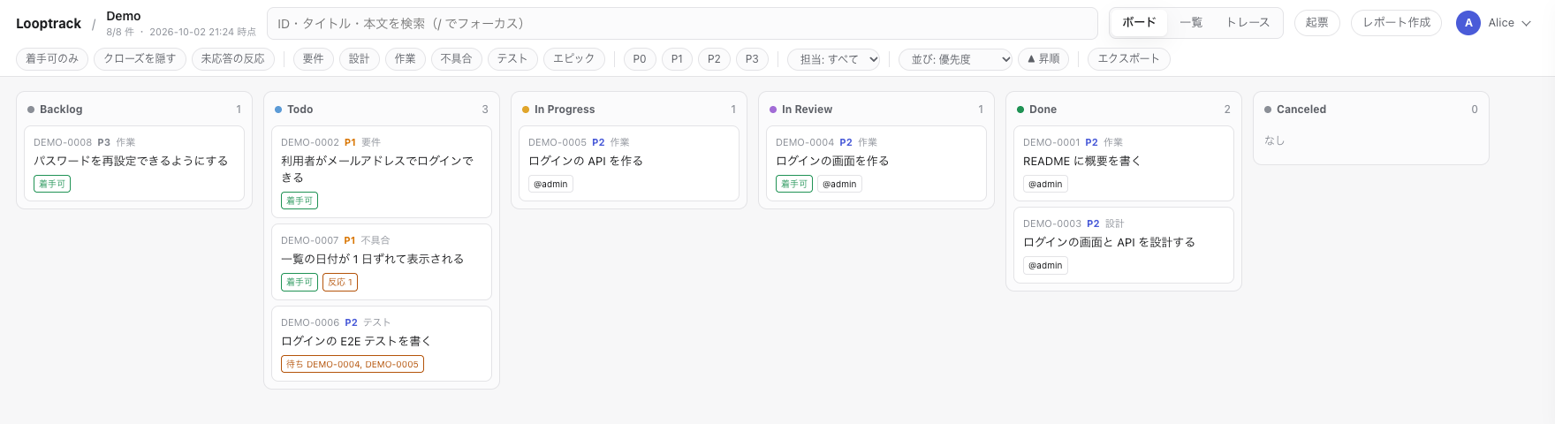Click the Demo project name
This screenshot has height=424, width=1555.
[x=124, y=16]
